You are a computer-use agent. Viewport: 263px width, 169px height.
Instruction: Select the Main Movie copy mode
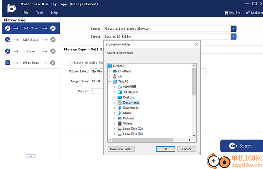click(31, 40)
